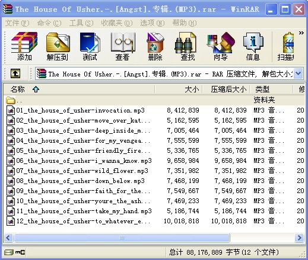Screen dimensions: 308x260
Task: Select file 04_the_house_of_usher-for_my_vengea...
Action: click(x=154, y=140)
